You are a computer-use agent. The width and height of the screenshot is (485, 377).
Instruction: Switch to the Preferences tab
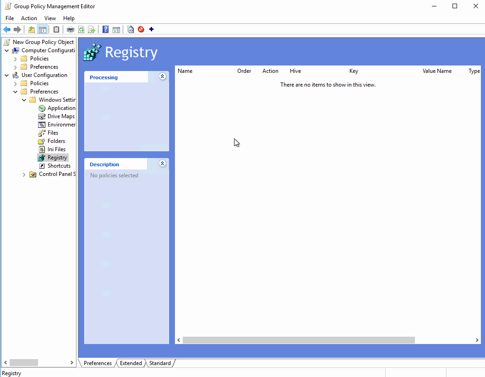(x=98, y=363)
